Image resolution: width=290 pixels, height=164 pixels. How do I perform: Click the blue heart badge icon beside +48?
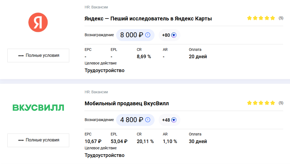coord(174,120)
